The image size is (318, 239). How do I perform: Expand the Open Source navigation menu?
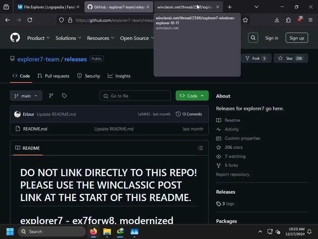pyautogui.click(x=137, y=38)
